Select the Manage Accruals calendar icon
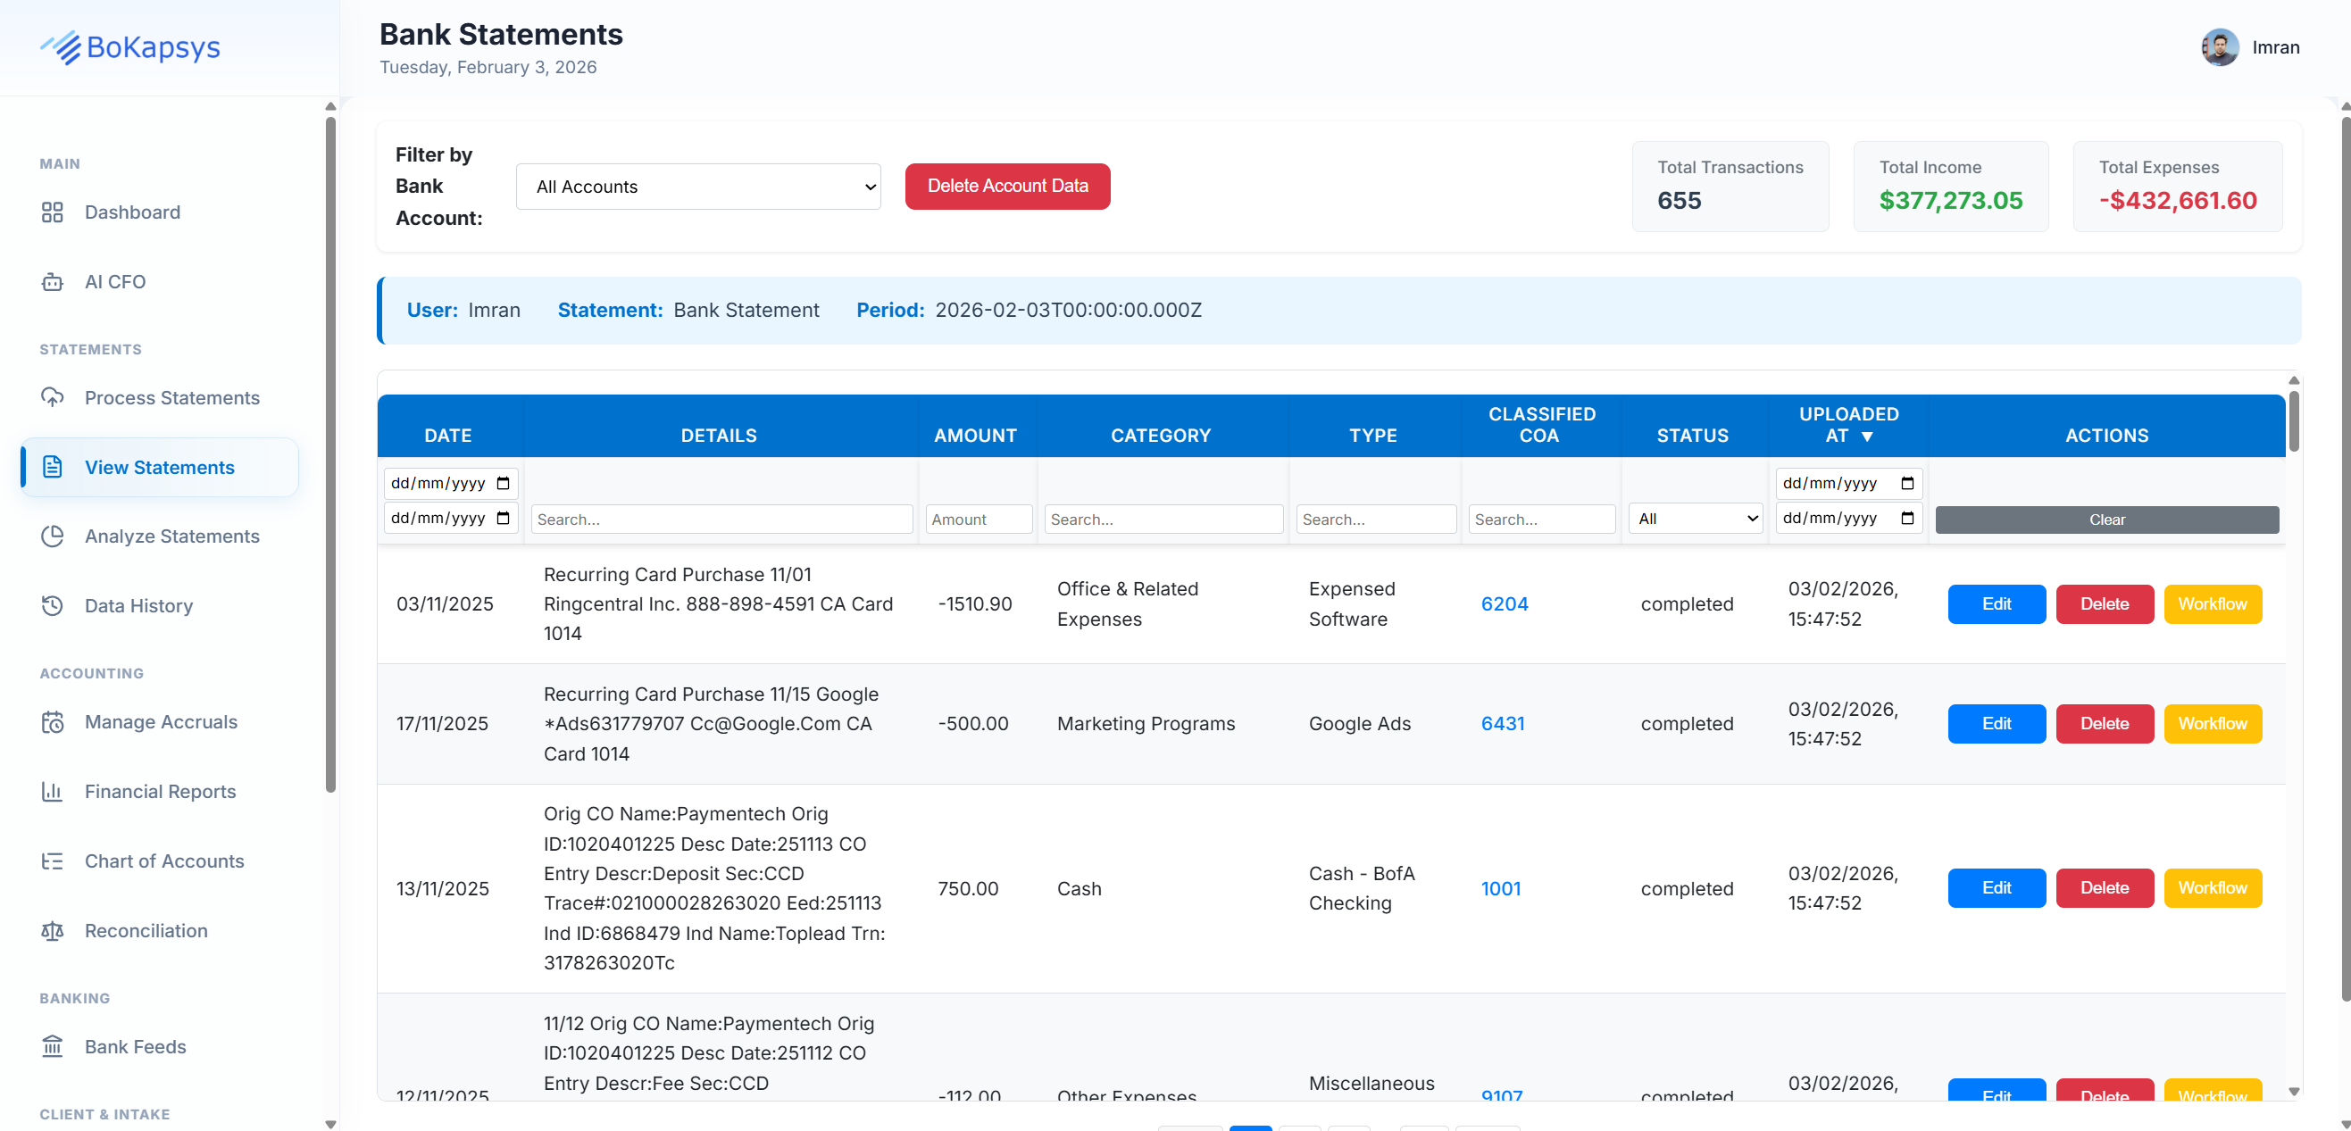The height and width of the screenshot is (1131, 2351). (52, 721)
